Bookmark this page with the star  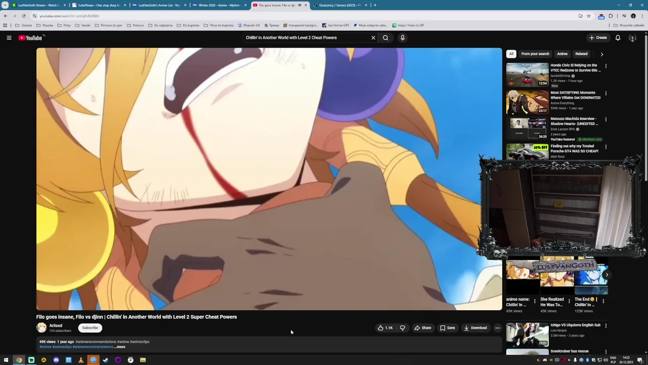click(588, 16)
